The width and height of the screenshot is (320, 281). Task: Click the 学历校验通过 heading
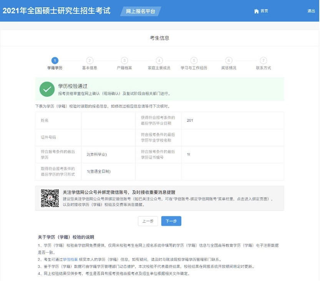[x=73, y=86]
